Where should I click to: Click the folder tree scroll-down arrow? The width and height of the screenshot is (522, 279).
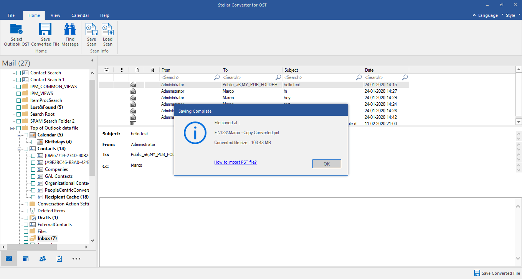(92, 240)
